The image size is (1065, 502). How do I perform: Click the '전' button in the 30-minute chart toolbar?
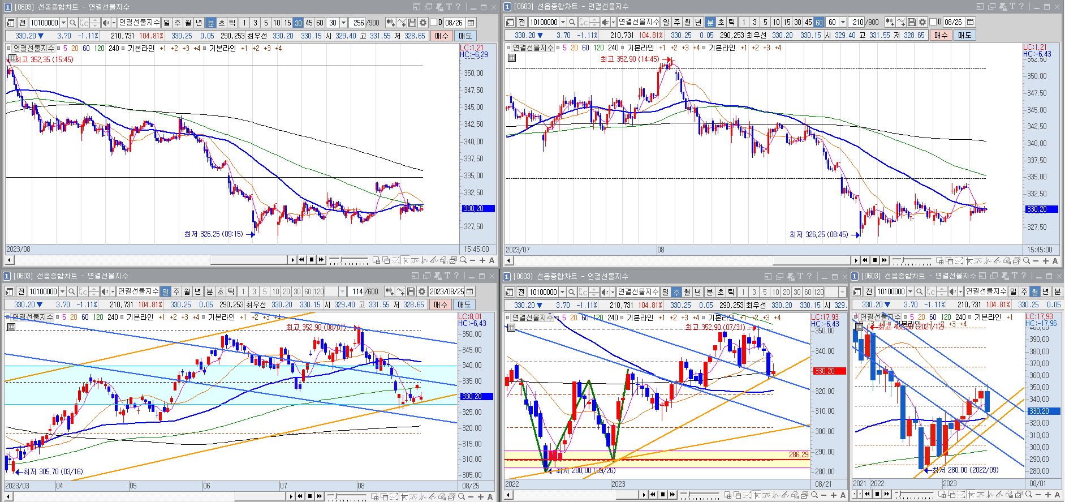coord(22,23)
